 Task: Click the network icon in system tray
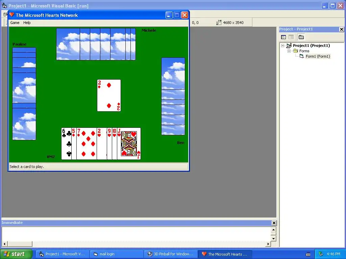321,254
